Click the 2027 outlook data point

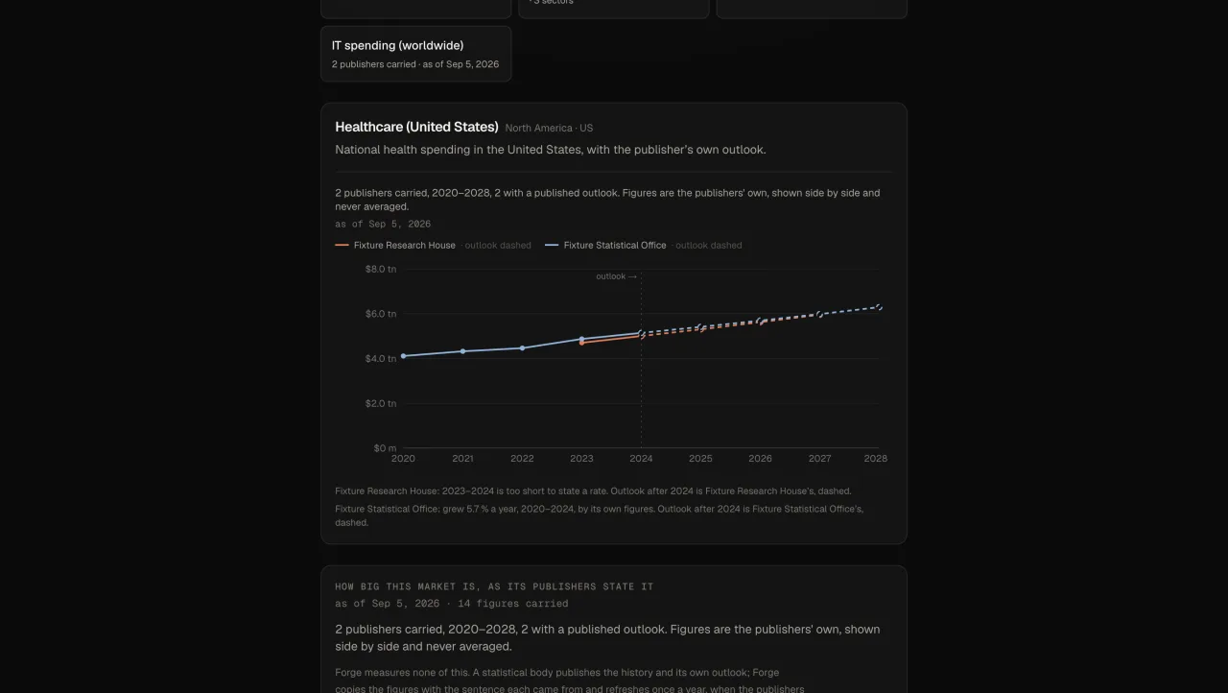point(819,314)
